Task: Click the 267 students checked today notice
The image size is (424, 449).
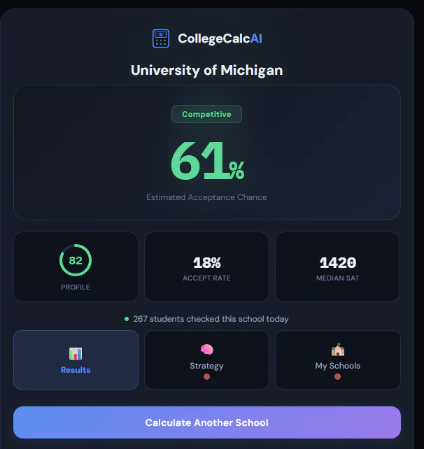Action: [206, 319]
